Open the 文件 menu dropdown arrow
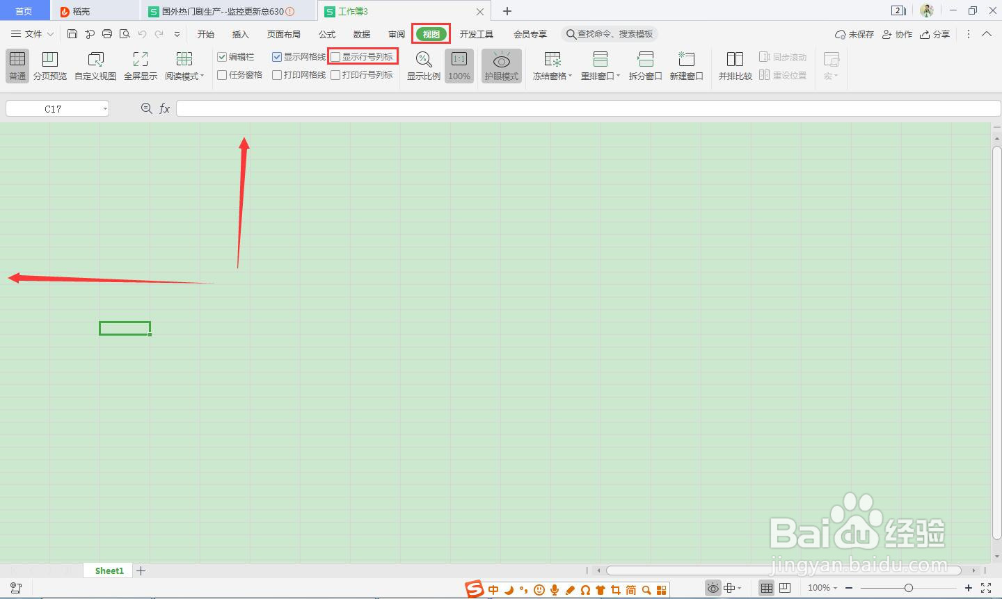The image size is (1002, 599). pyautogui.click(x=50, y=34)
